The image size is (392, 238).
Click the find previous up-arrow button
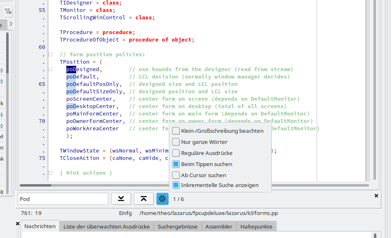coord(143,199)
